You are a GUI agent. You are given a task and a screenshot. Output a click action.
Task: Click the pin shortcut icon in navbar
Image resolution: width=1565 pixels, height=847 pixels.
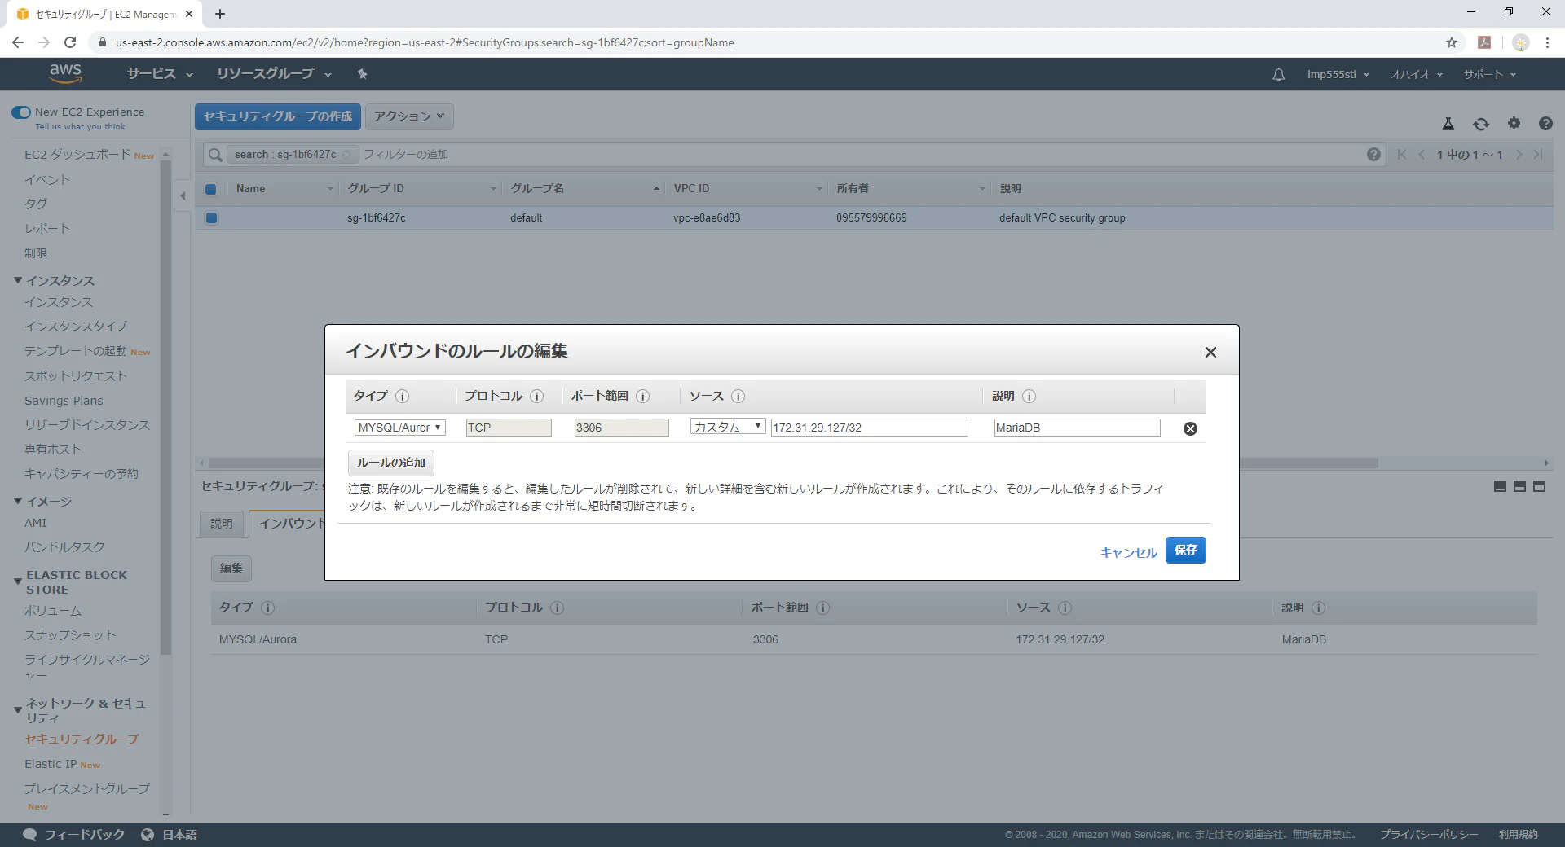pos(362,74)
